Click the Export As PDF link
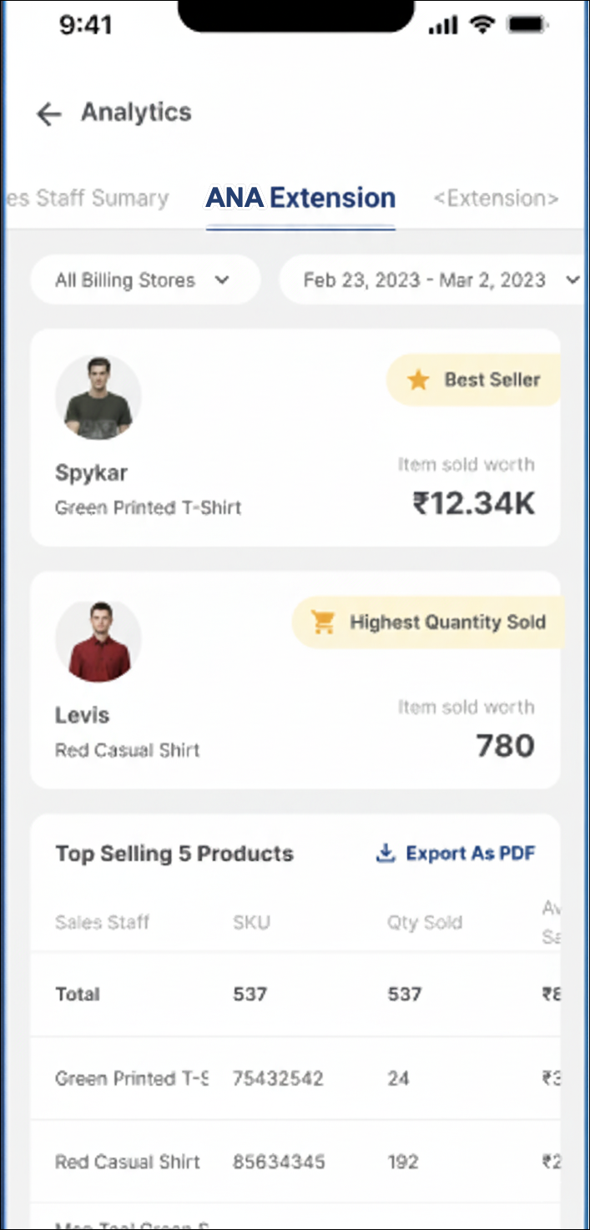This screenshot has width=590, height=1230. [470, 854]
